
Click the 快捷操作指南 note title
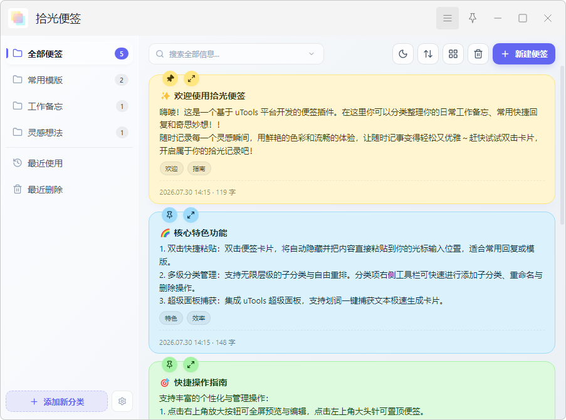coord(201,382)
